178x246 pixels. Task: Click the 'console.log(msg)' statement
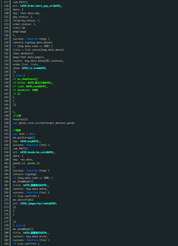[24, 174]
